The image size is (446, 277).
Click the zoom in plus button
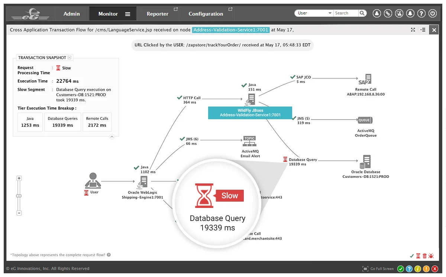click(x=19, y=178)
